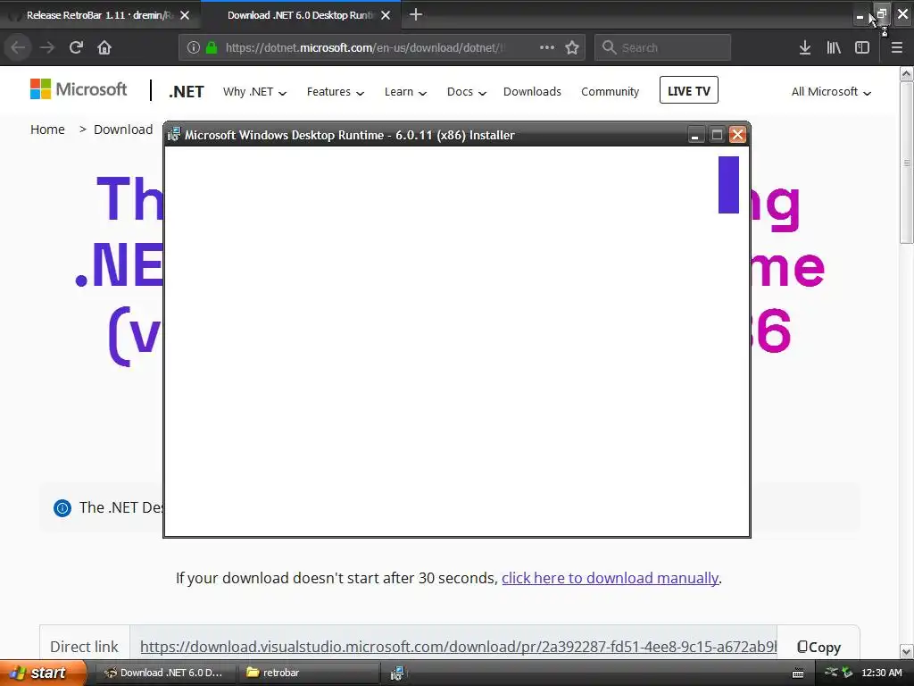Close the Download .NET 6.0 Desktop Runtime tab

coord(386,15)
